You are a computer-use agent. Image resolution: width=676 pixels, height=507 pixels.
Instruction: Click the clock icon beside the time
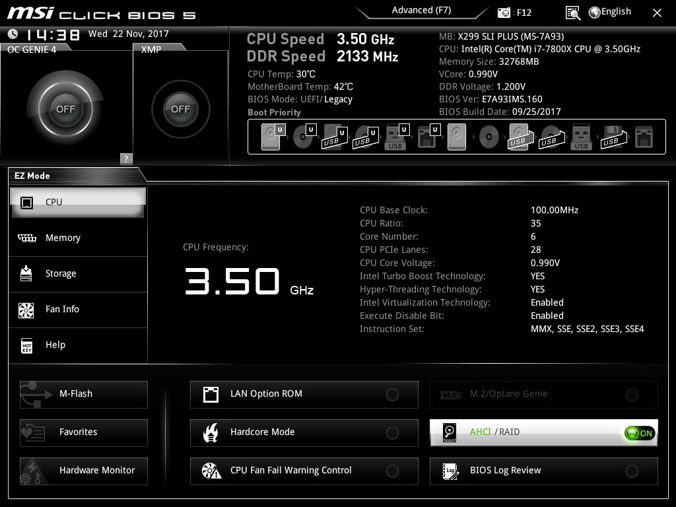pyautogui.click(x=13, y=34)
